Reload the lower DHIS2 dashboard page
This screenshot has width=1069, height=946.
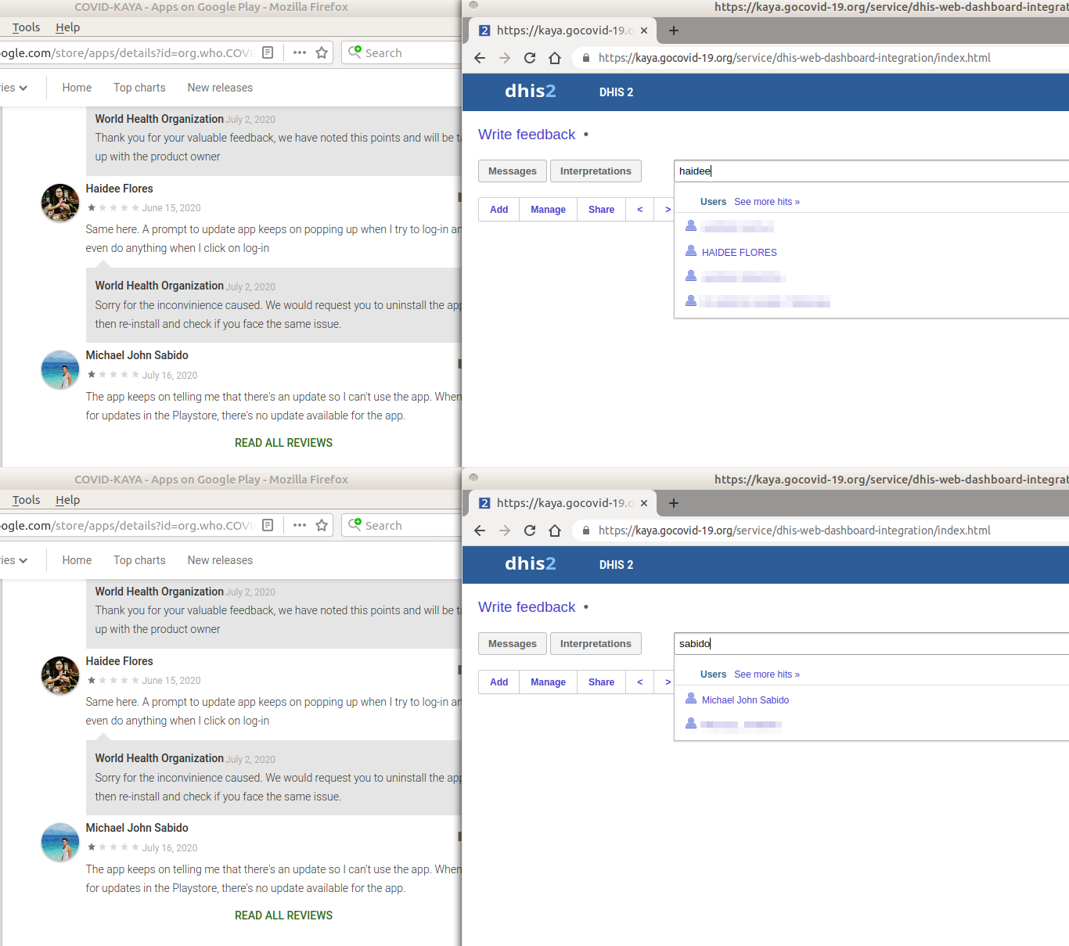point(529,530)
